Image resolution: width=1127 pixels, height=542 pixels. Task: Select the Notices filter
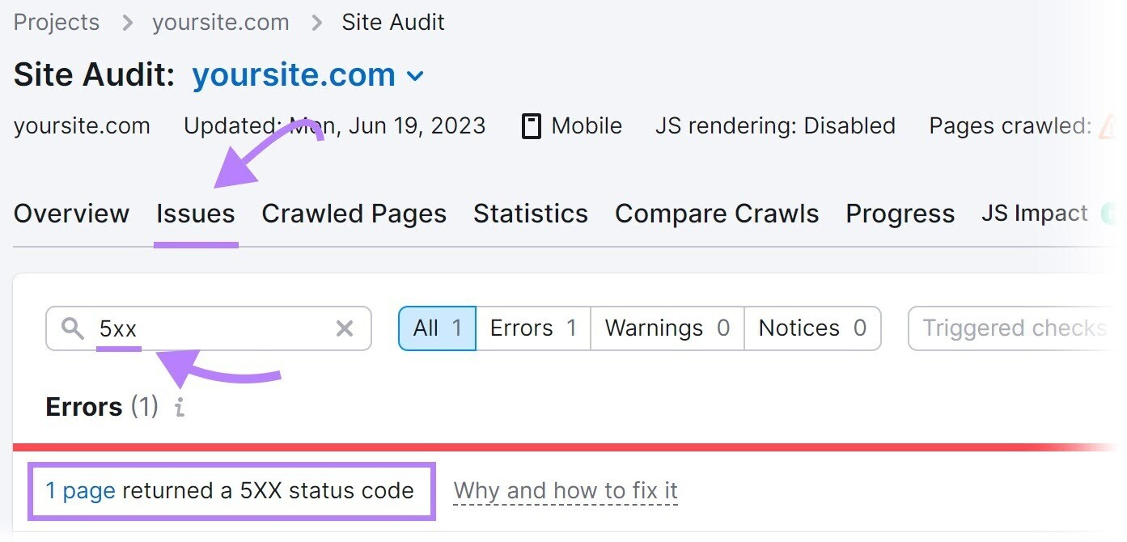pyautogui.click(x=812, y=328)
